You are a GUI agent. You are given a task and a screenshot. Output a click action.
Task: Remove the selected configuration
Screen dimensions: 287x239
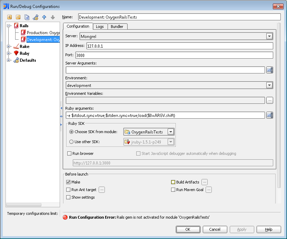coord(18,17)
